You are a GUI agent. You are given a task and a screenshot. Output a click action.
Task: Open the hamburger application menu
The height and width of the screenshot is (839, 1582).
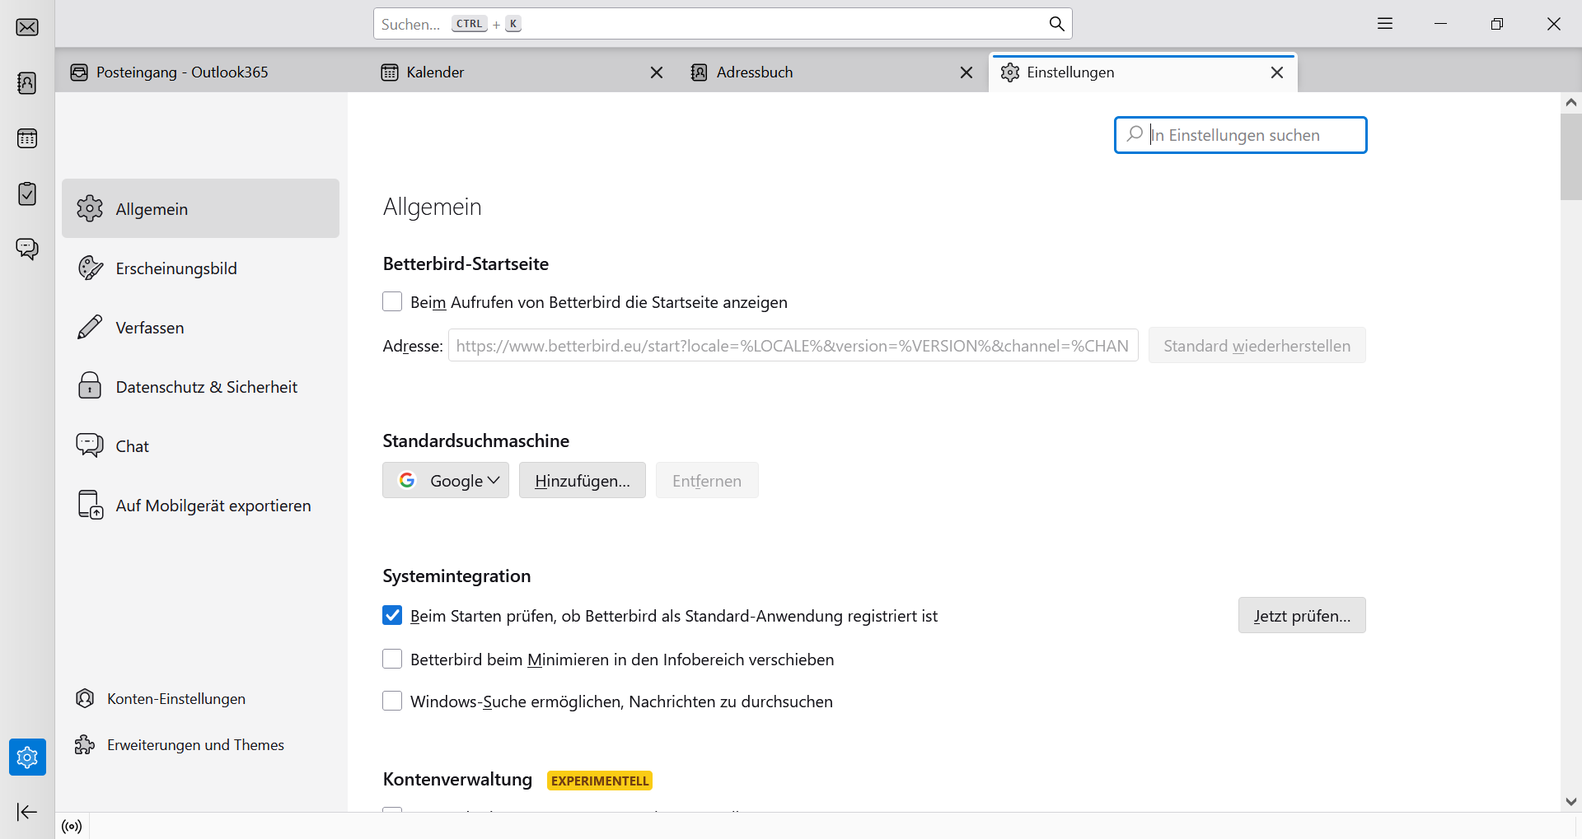[1385, 24]
